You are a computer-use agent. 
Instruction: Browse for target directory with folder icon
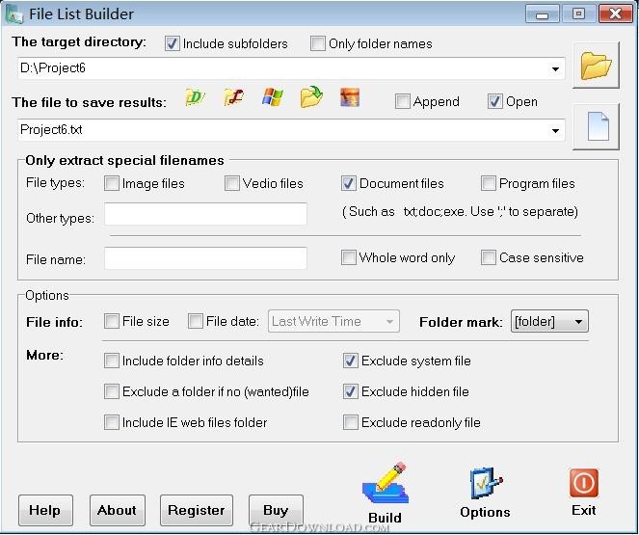click(x=596, y=66)
